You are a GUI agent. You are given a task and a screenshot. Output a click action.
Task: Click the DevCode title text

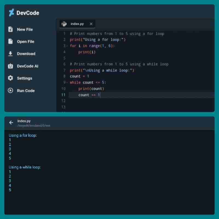click(28, 13)
